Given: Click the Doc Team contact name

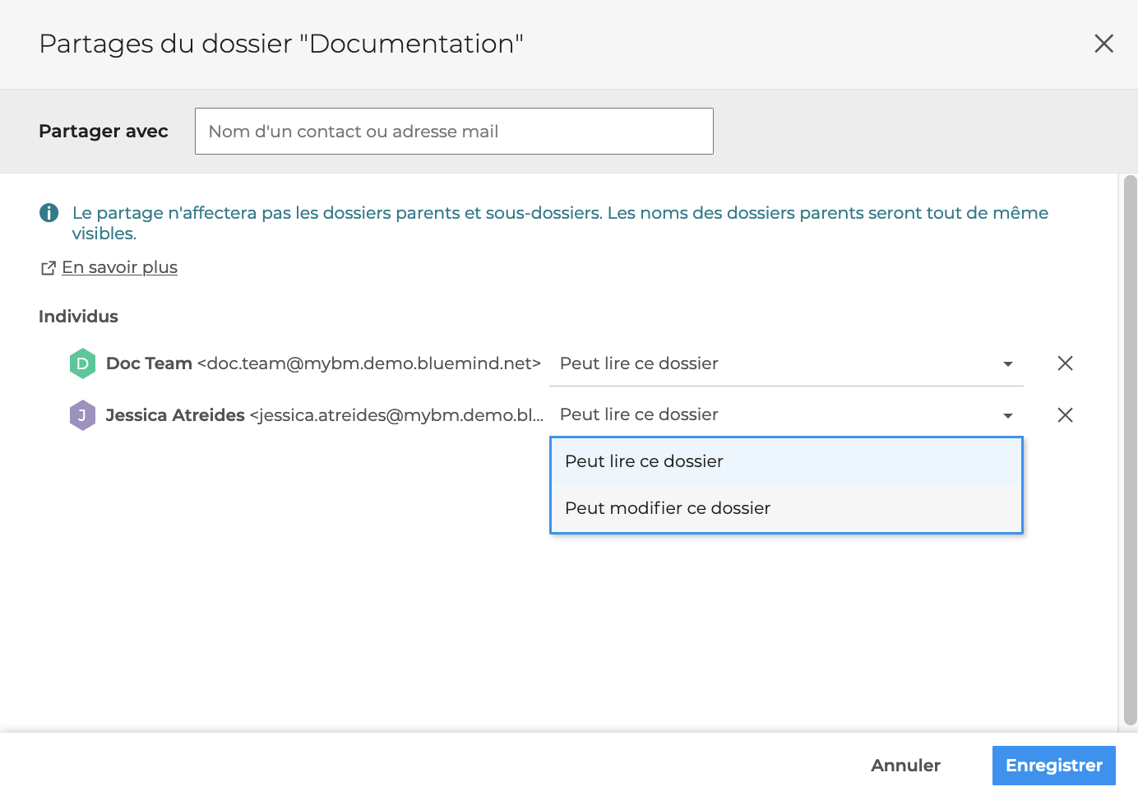Looking at the screenshot, I should 149,363.
